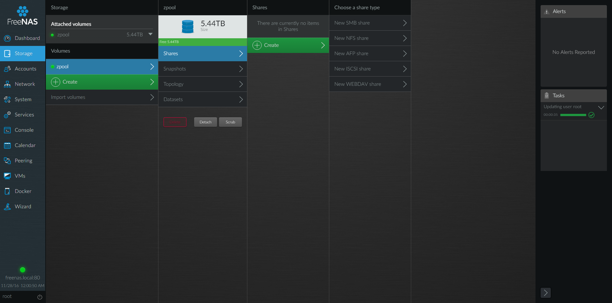
Task: Open the Attached volumes zpool dropdown arrow
Action: tap(150, 34)
